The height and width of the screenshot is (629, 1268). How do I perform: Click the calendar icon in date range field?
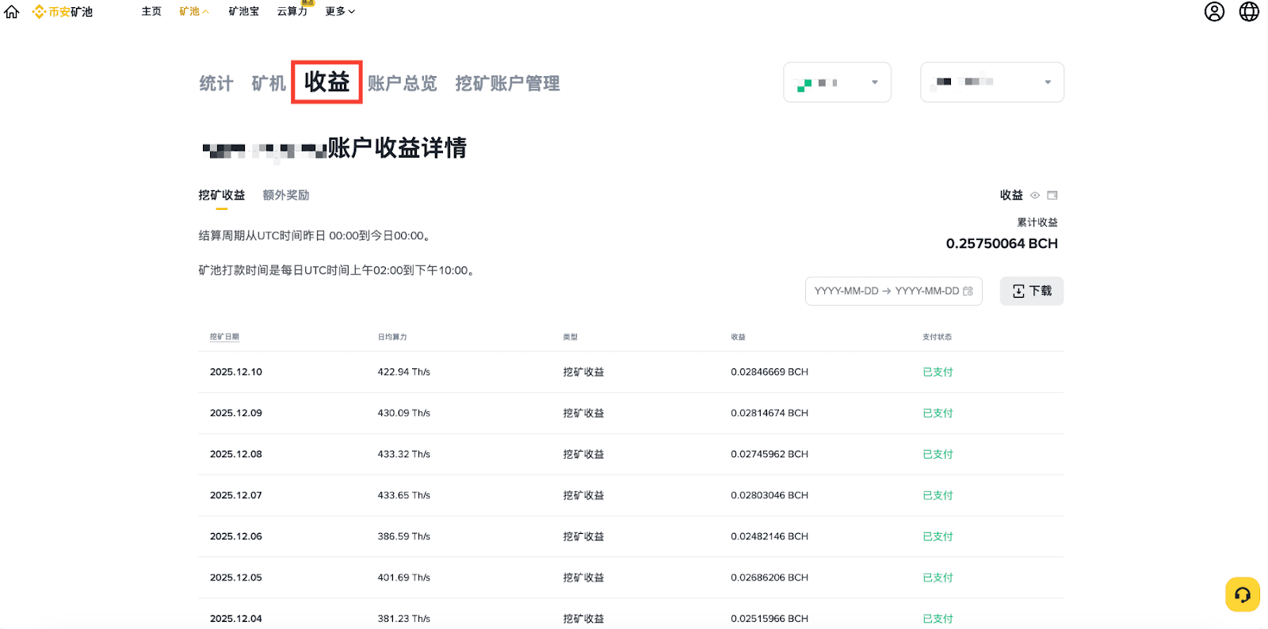[x=968, y=291]
